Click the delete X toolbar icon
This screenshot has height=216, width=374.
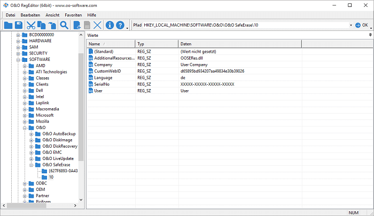97,25
